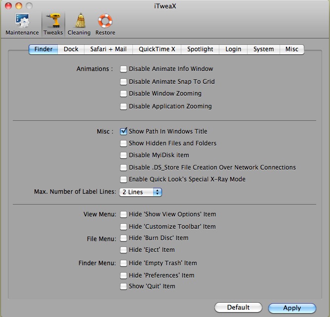Check Hide 'Burn Disc' Item
The height and width of the screenshot is (317, 330).
coord(124,238)
